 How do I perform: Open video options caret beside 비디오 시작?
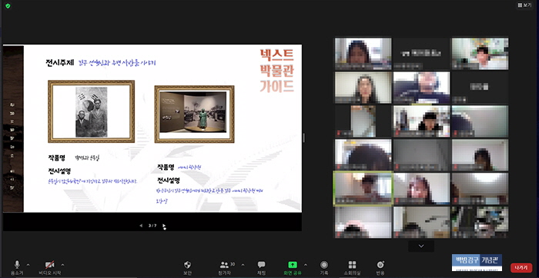(x=62, y=265)
